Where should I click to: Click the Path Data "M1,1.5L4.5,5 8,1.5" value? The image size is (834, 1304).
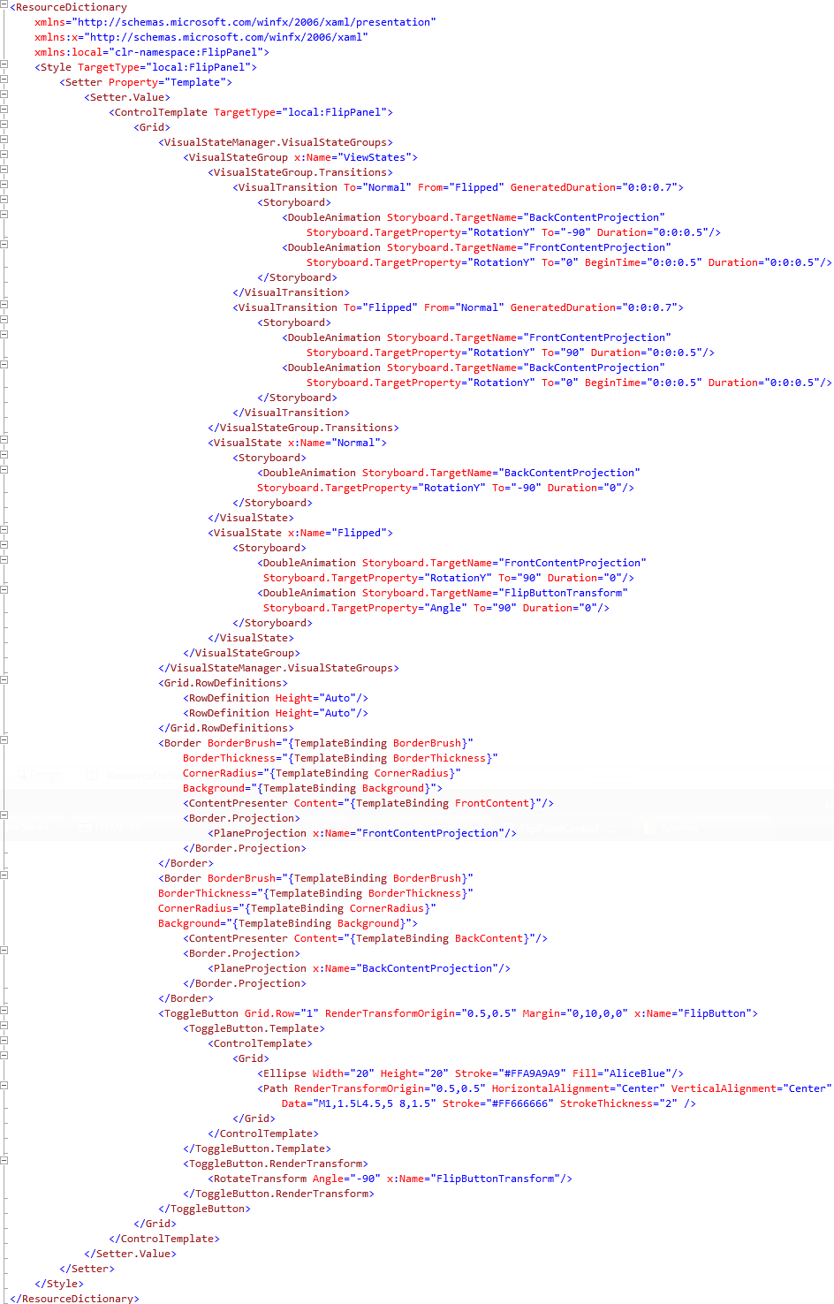(374, 1103)
